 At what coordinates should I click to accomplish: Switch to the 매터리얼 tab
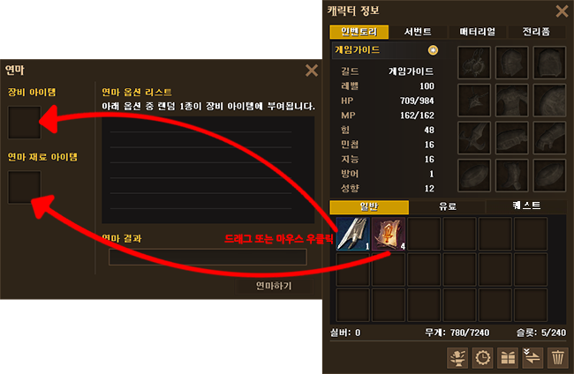click(x=477, y=32)
